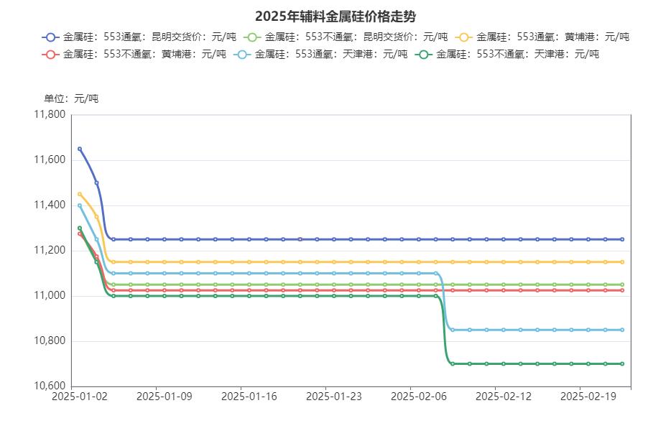
Task: Click x-axis date 2025-01-23
Action: [334, 397]
